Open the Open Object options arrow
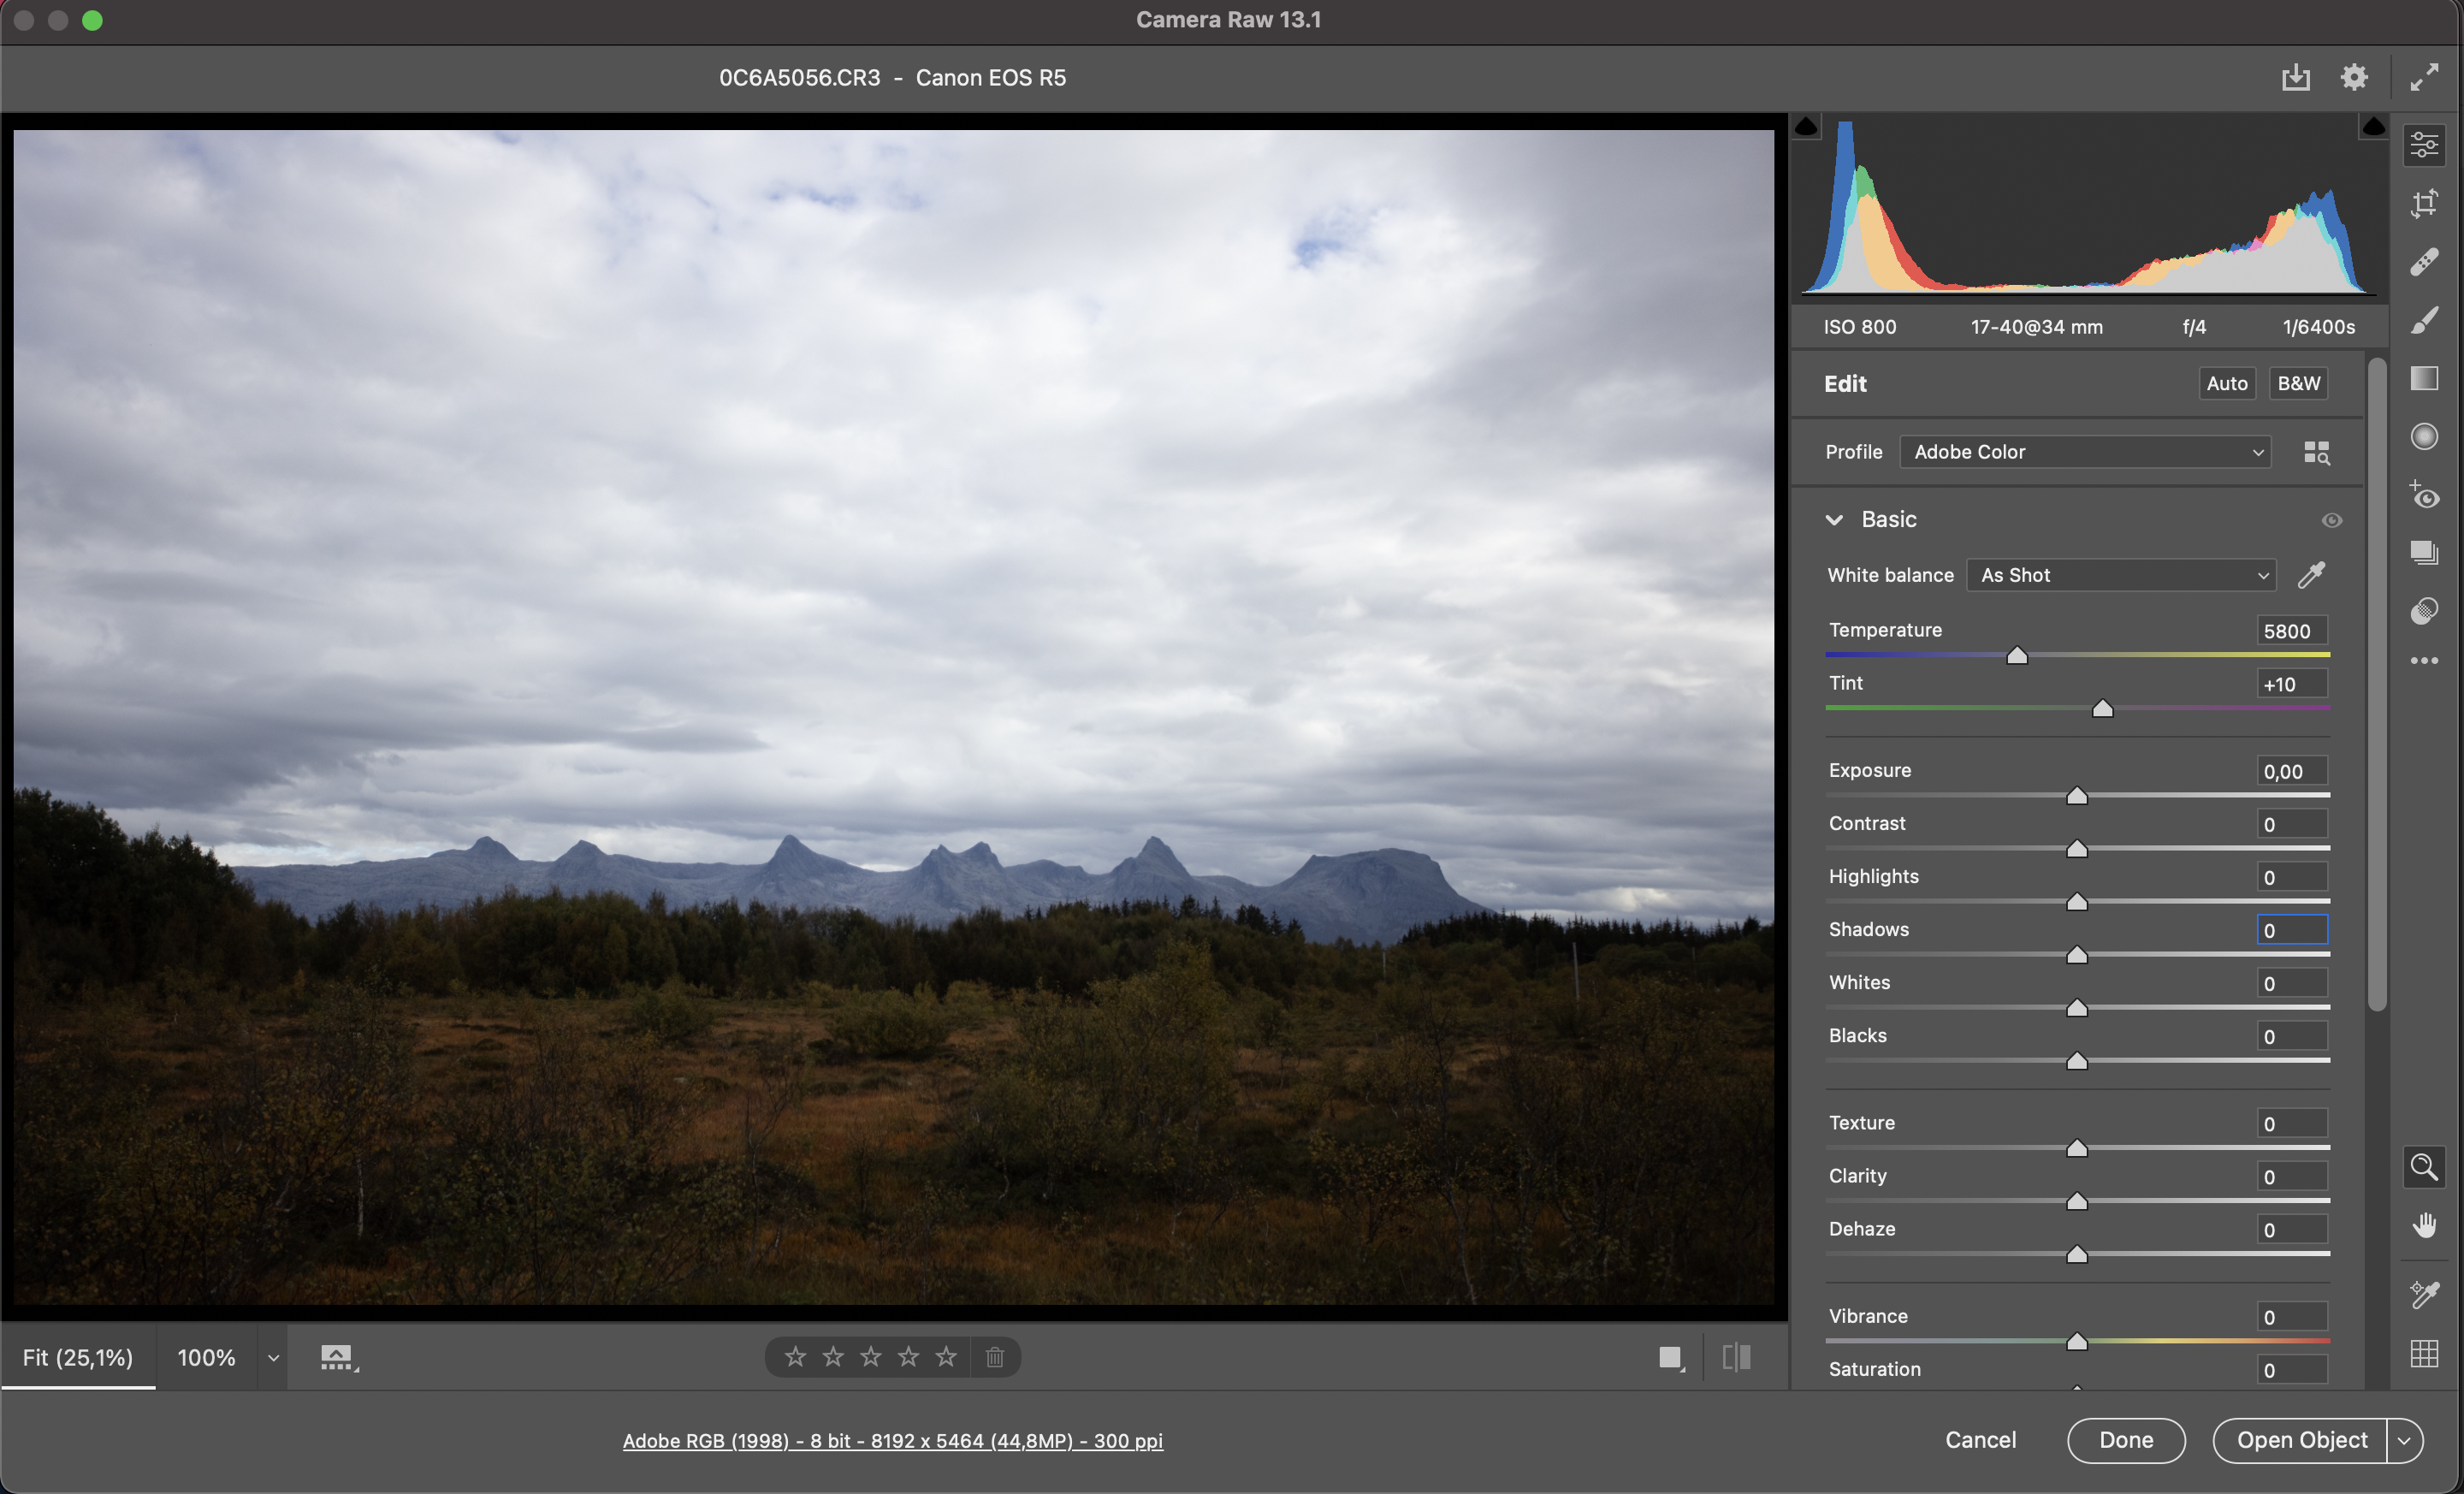This screenshot has height=1494, width=2464. [x=2404, y=1441]
